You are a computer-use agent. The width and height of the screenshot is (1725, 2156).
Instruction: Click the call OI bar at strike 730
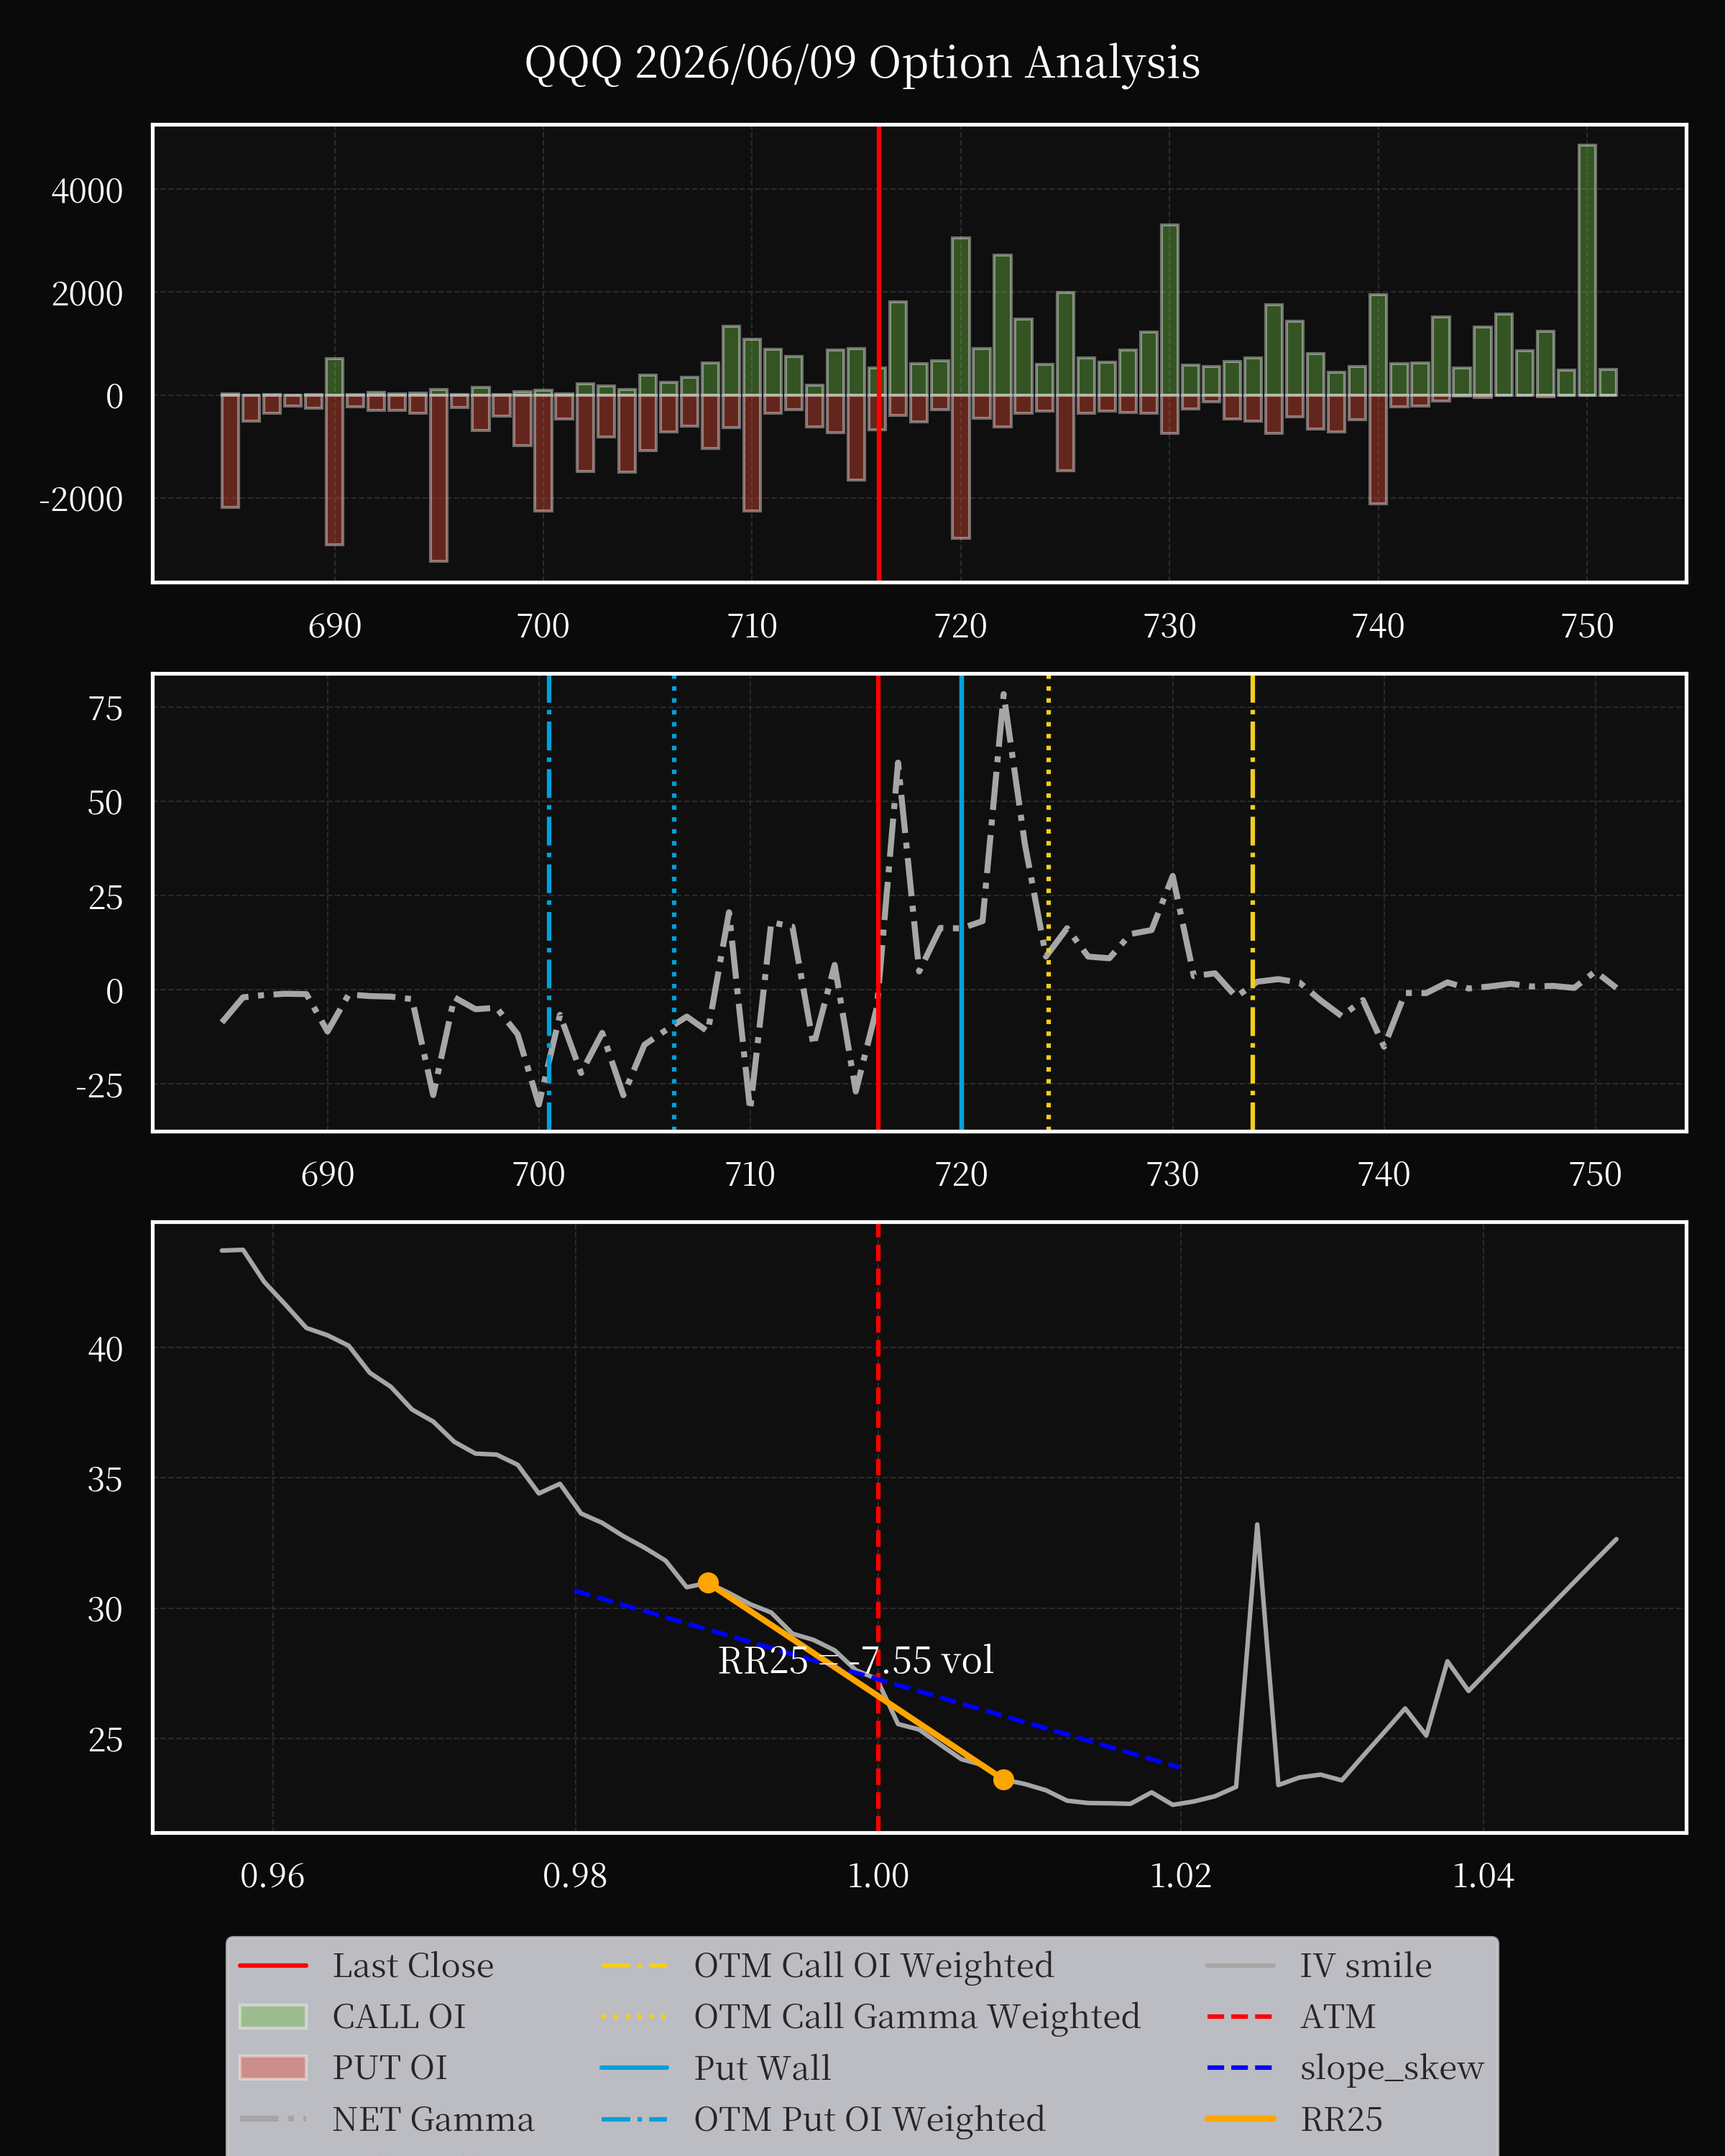point(1169,310)
